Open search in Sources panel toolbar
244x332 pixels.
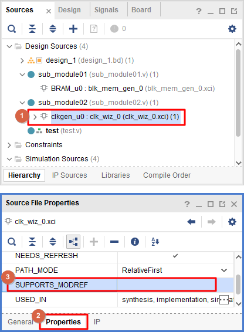click(12, 29)
